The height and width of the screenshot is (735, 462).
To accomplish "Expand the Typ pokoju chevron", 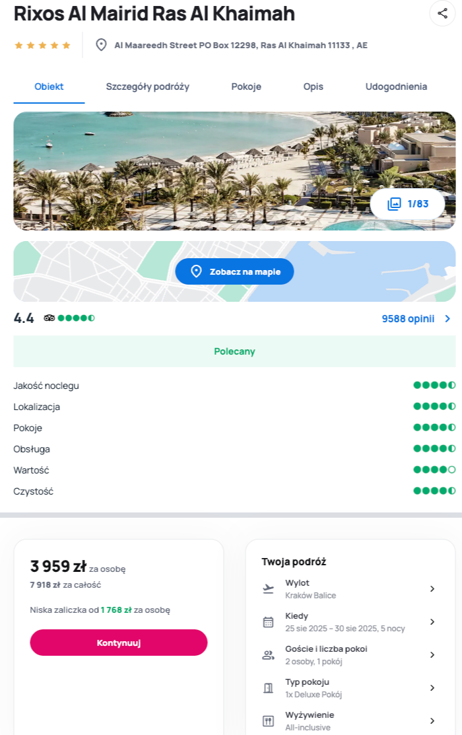I will [432, 688].
